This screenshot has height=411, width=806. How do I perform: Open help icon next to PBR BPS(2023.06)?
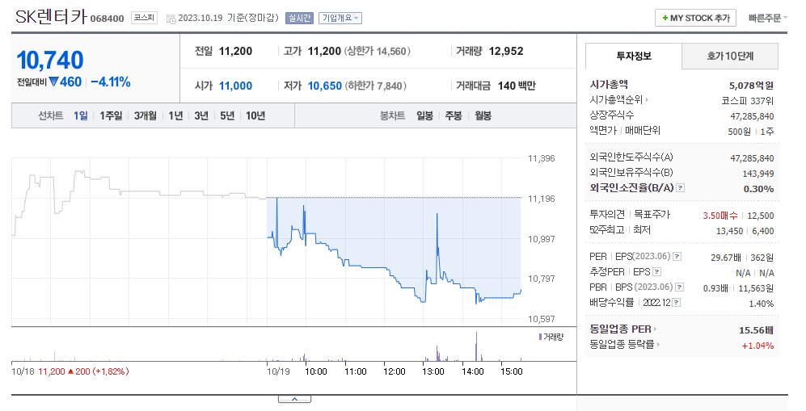680,287
